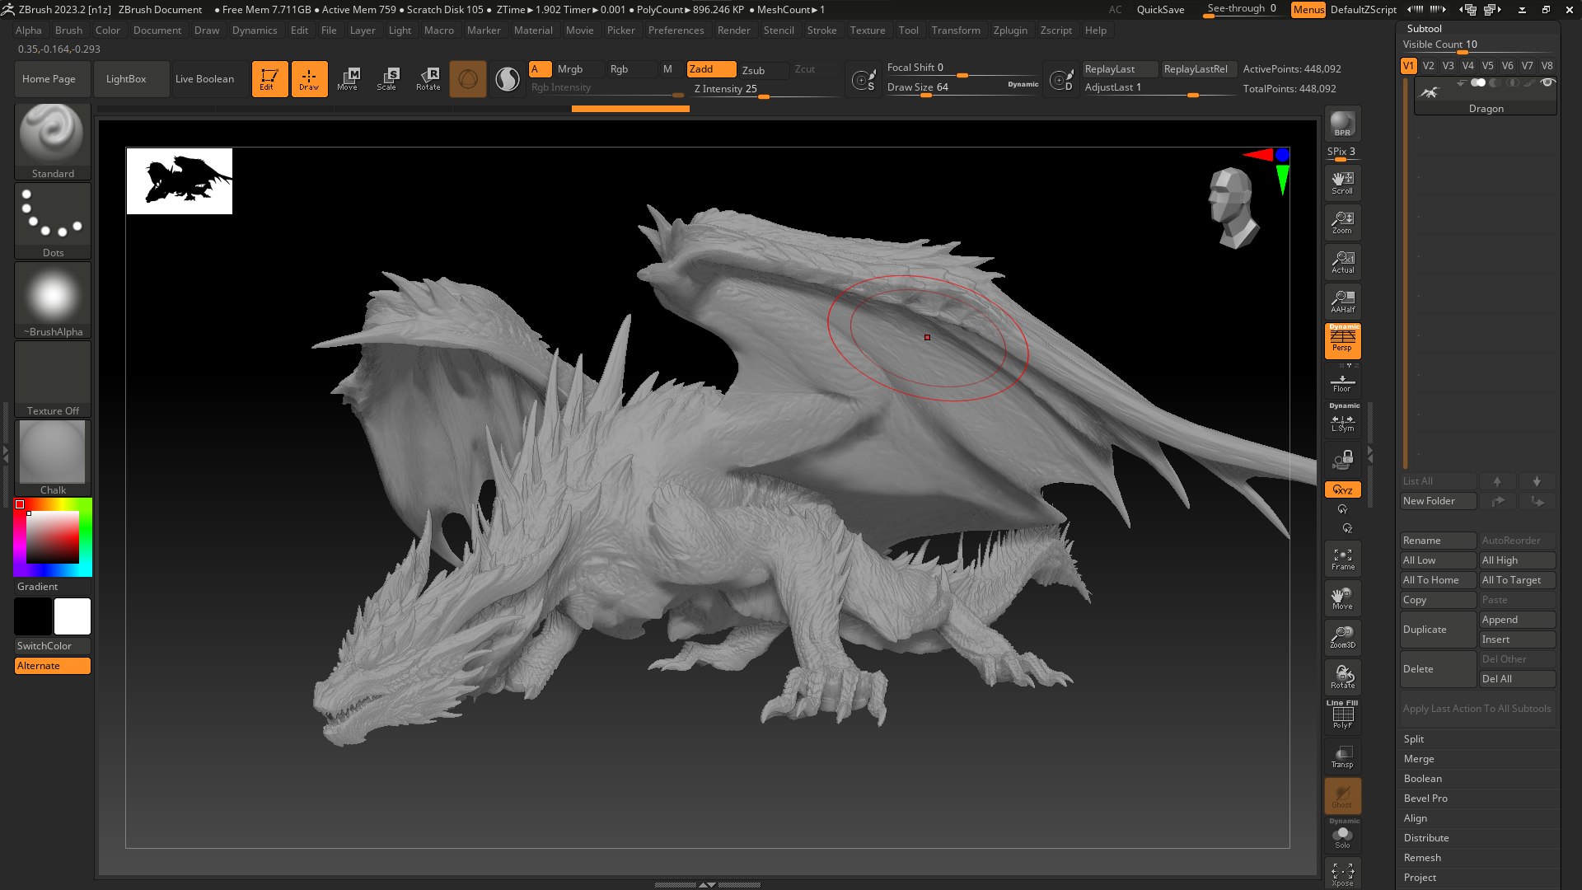Open the Preferences menu

(x=676, y=30)
